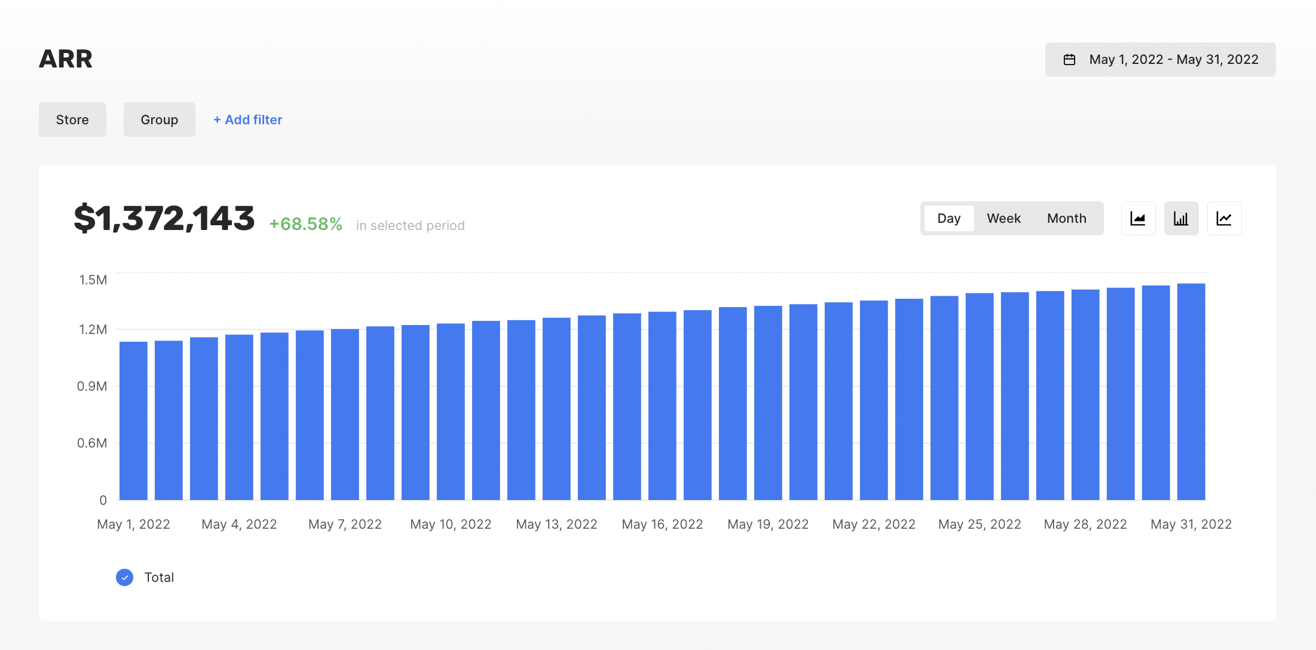The width and height of the screenshot is (1316, 650).
Task: Click the May 10, 2022 bar
Action: [451, 412]
